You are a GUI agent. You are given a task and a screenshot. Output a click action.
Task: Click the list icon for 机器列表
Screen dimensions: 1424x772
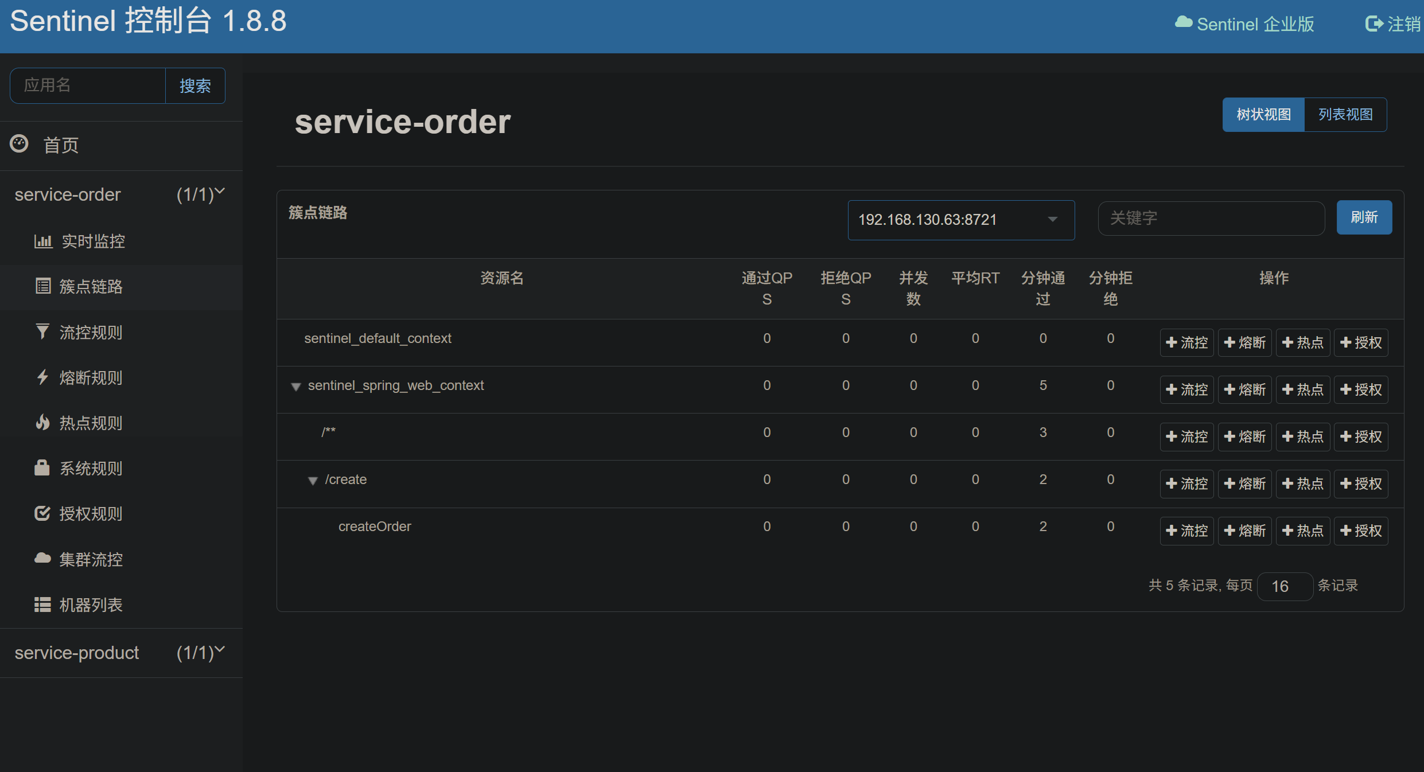(x=42, y=605)
